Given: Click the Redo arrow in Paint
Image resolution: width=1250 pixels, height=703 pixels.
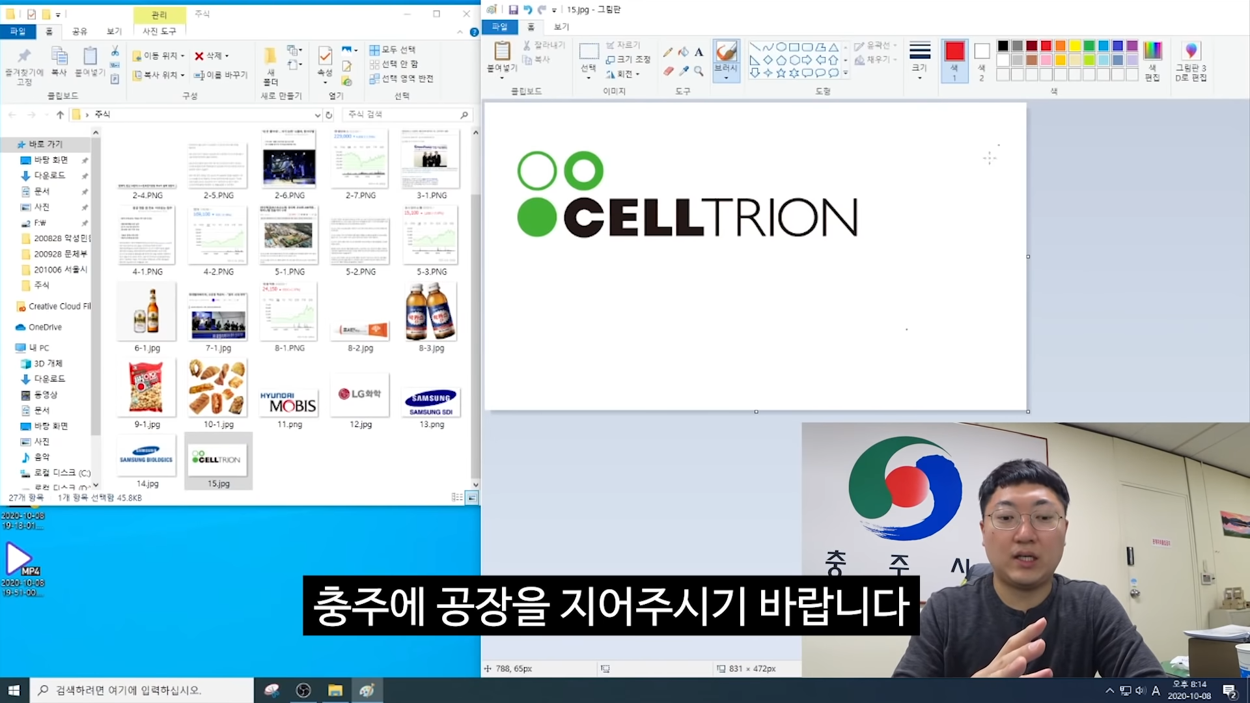Looking at the screenshot, I should point(542,10).
